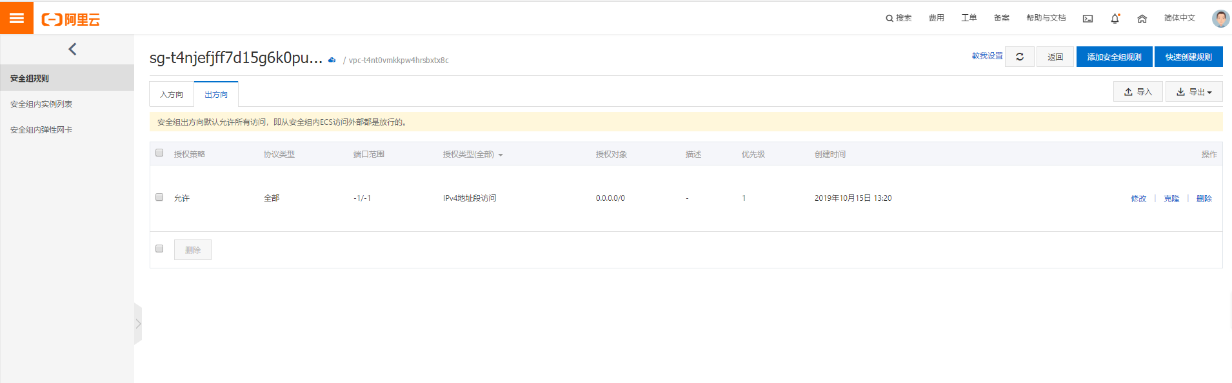Screen dimensions: 1232x383
Task: Open the hamburger main menu
Action: click(17, 18)
